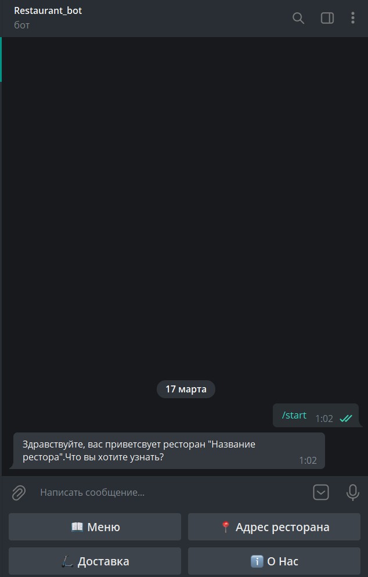Click the "Адрес ресторана" bot button
The image size is (368, 577).
274,527
